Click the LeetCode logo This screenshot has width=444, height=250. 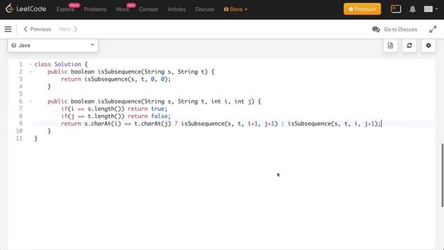pyautogui.click(x=26, y=9)
